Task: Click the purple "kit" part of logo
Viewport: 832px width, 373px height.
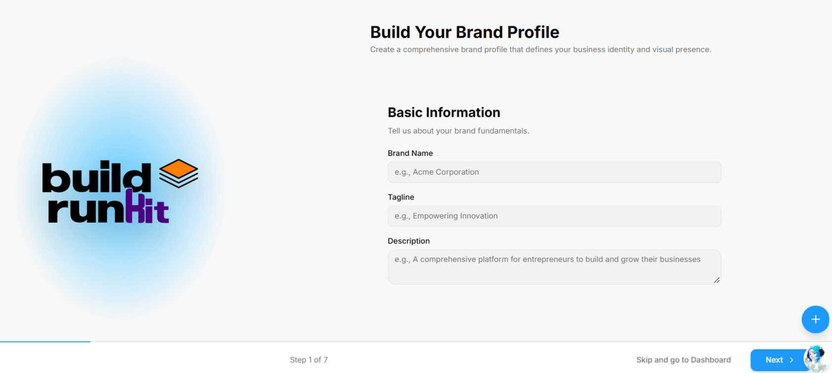Action: coord(147,207)
